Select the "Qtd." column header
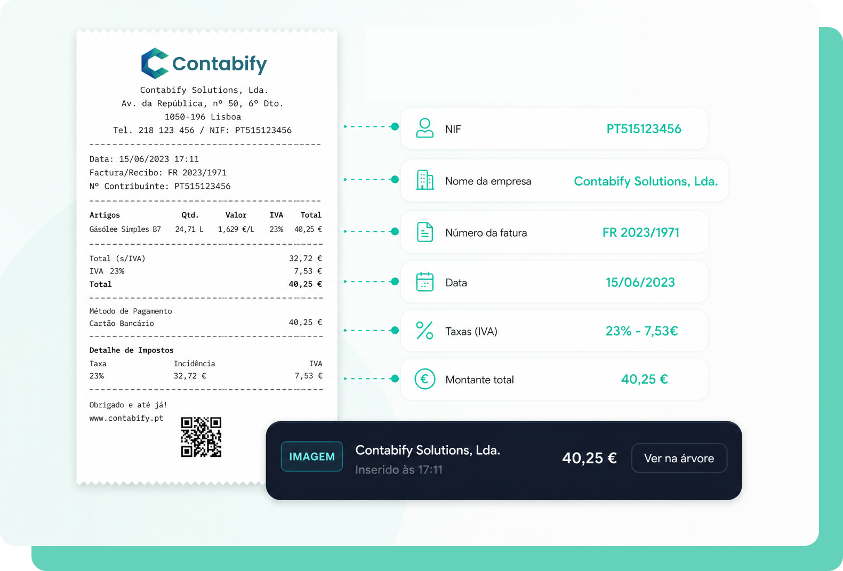Screen dimensions: 843x571 coord(190,215)
